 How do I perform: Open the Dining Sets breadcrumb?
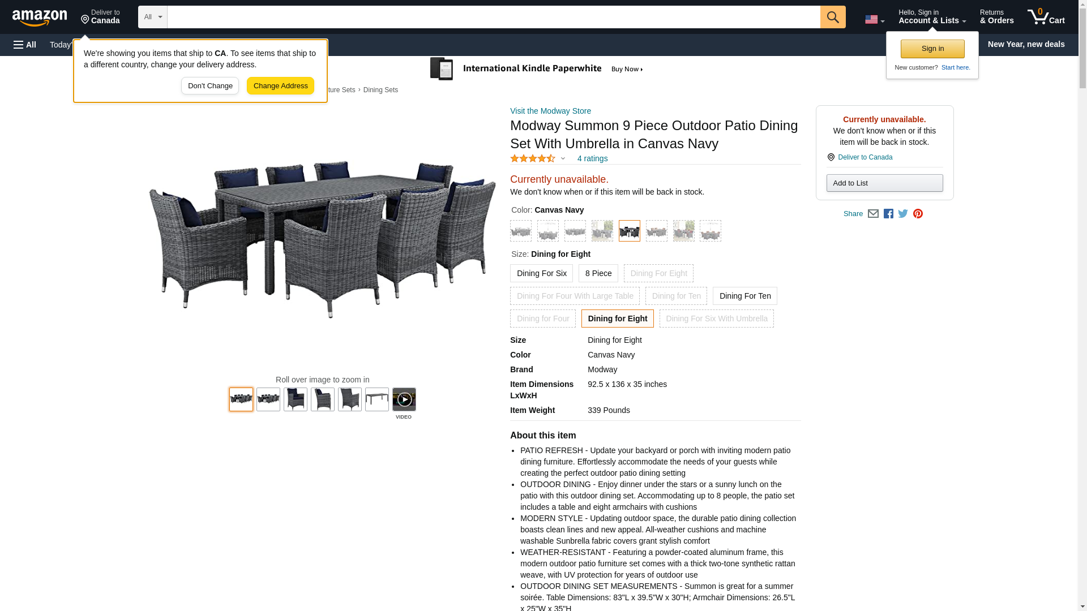[380, 90]
